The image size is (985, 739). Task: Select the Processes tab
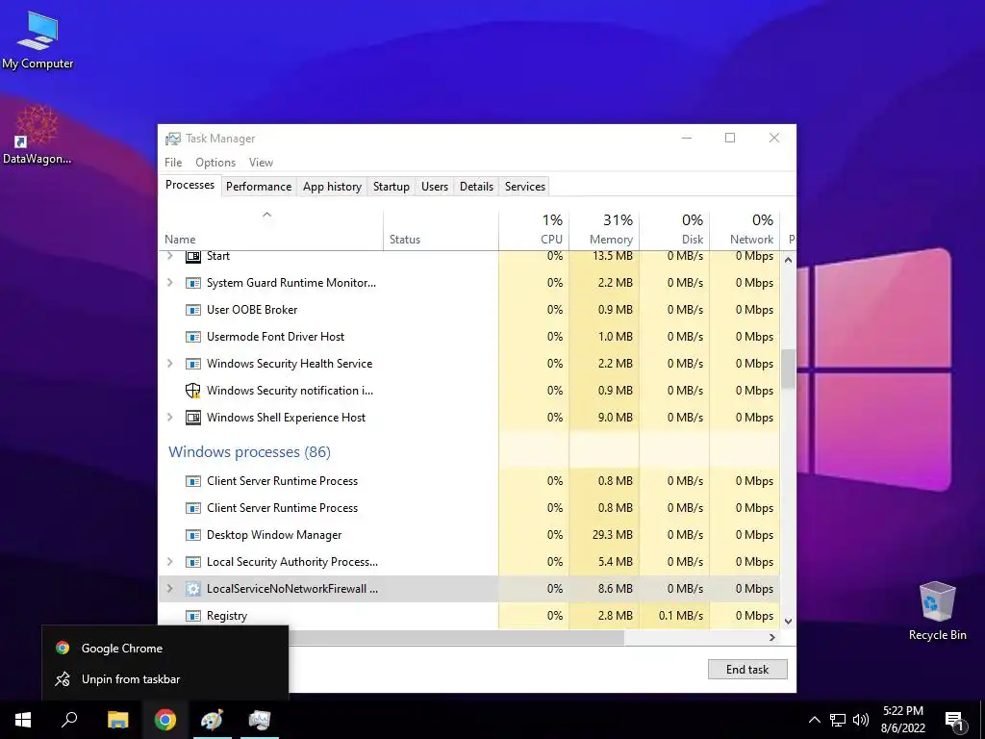coord(189,186)
